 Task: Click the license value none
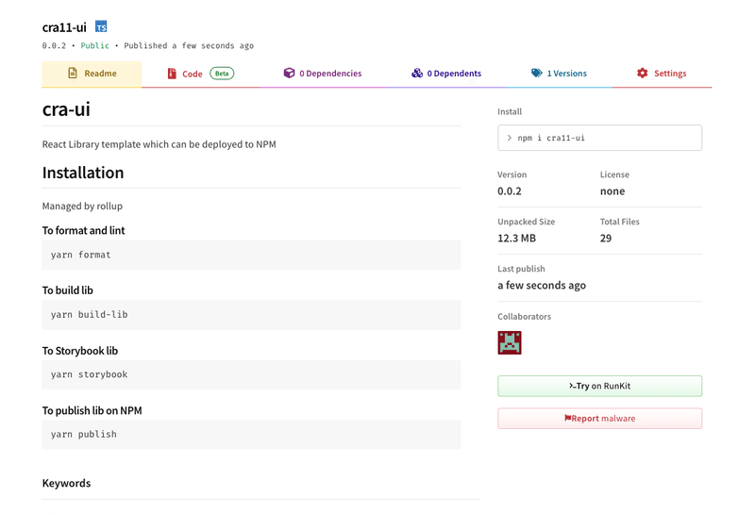(x=612, y=191)
